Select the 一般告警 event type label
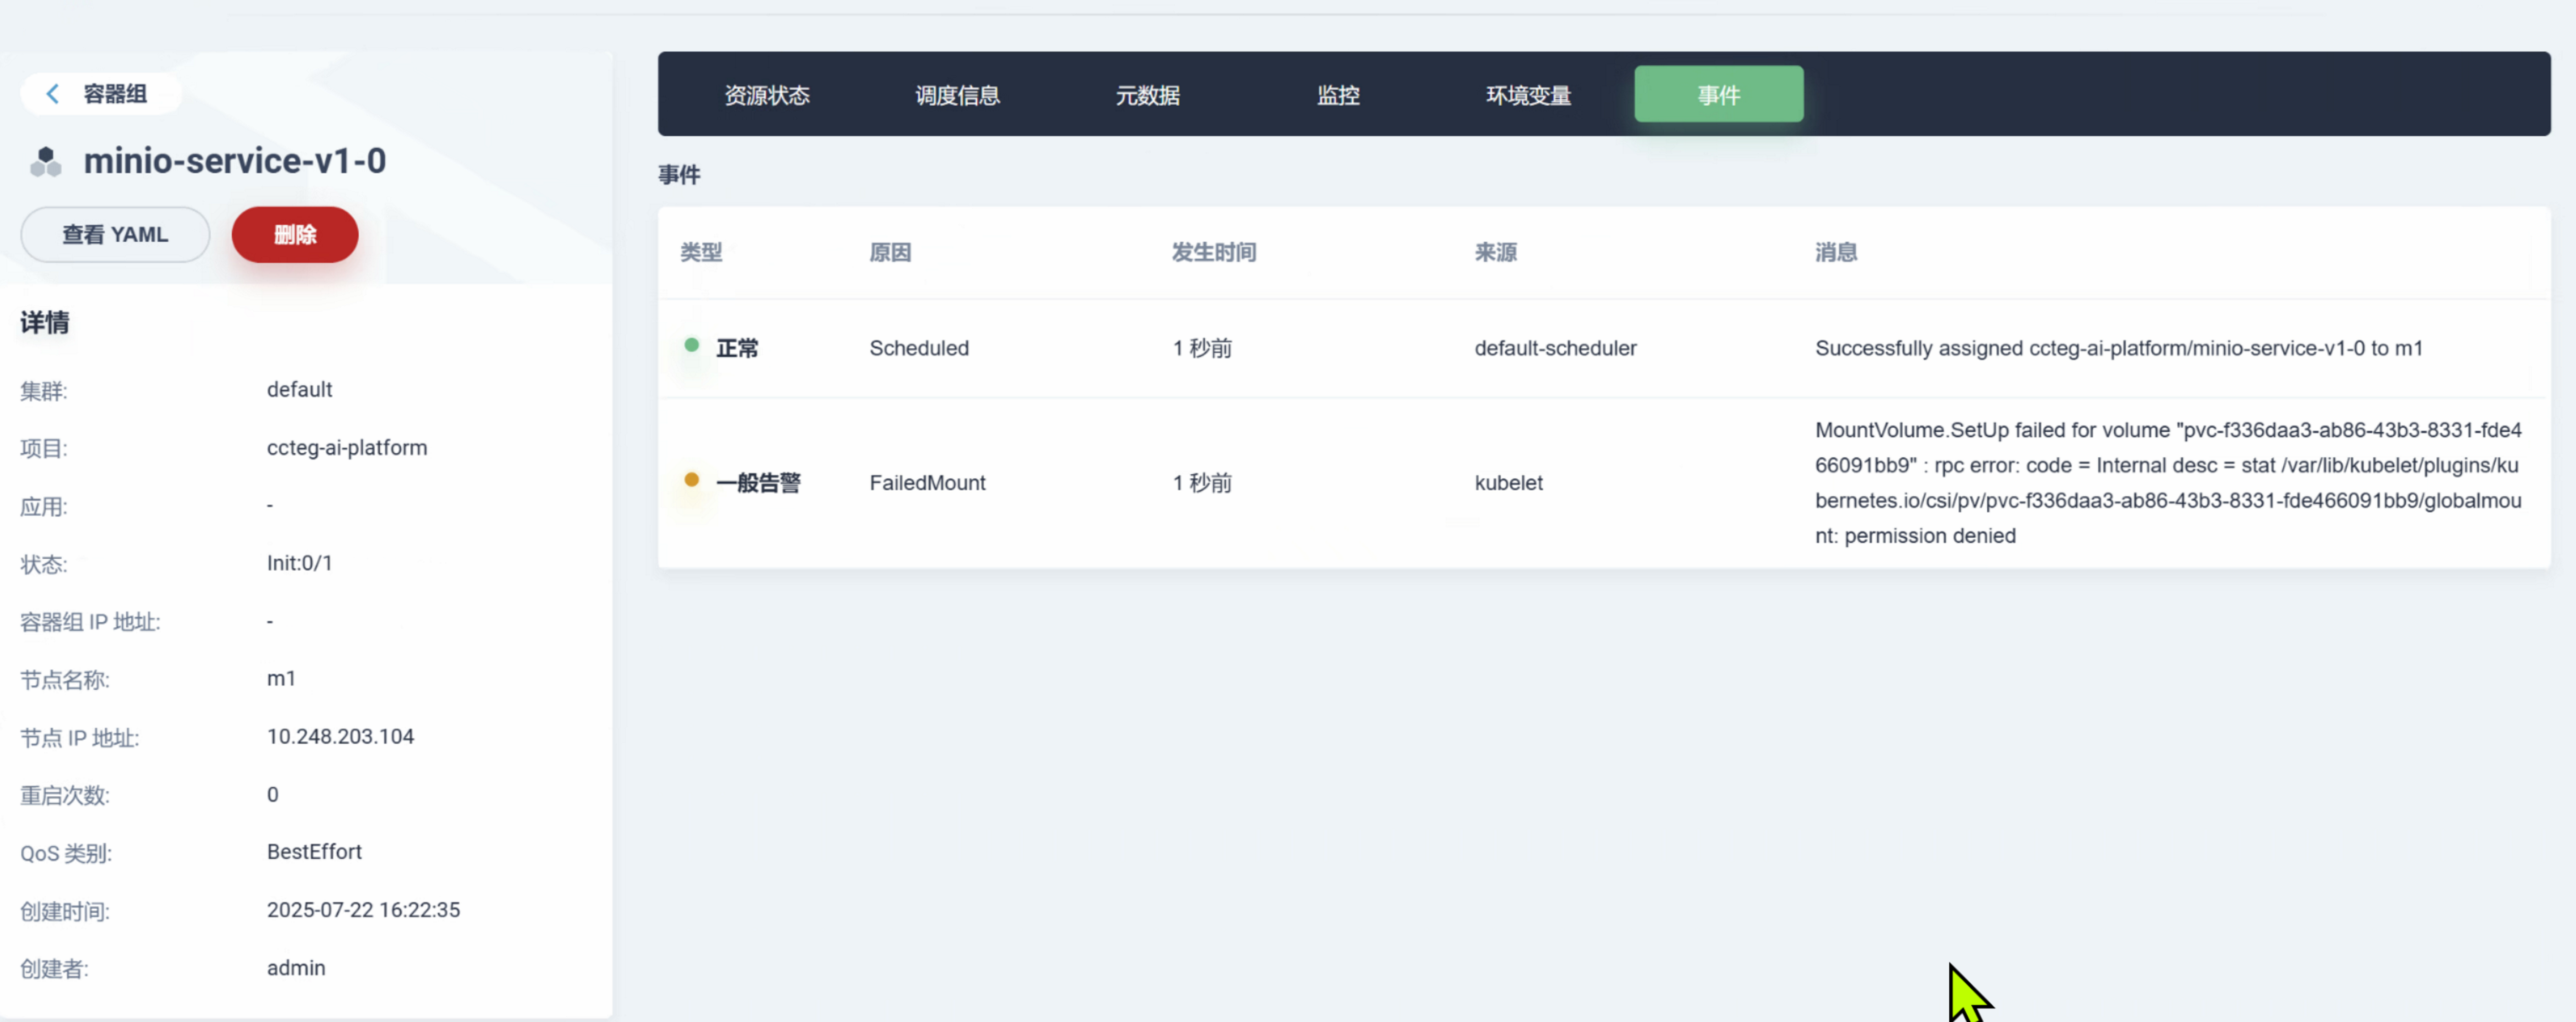Image resolution: width=2576 pixels, height=1022 pixels. click(x=758, y=484)
